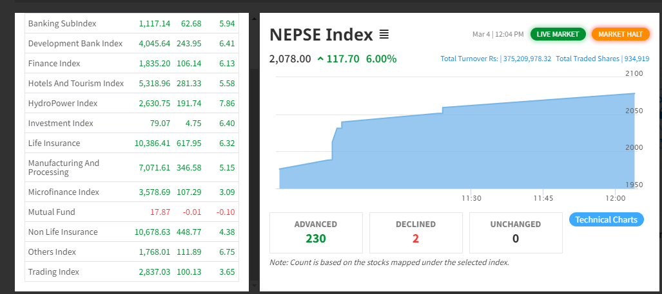Select the Banking SubIndex row label
The height and width of the screenshot is (294, 662).
62,24
